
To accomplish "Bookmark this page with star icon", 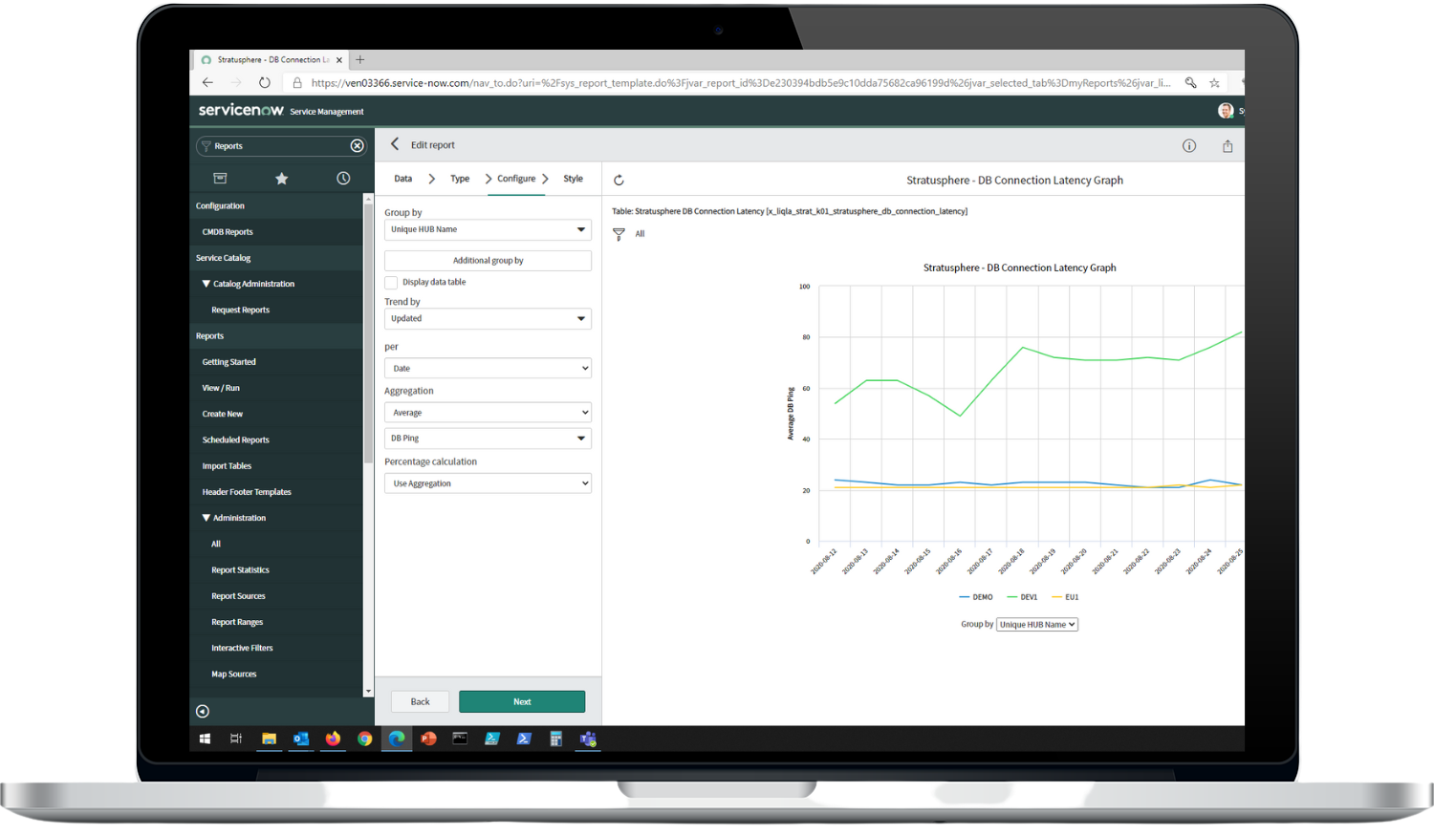I will point(1214,83).
